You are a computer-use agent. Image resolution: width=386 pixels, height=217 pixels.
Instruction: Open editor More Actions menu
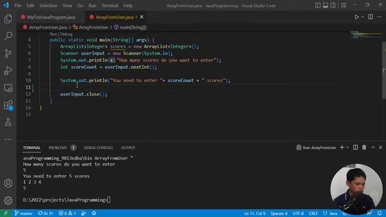(x=379, y=17)
